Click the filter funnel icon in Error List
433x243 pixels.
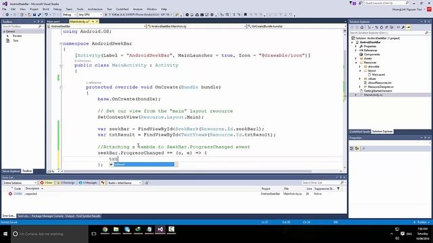(338, 189)
